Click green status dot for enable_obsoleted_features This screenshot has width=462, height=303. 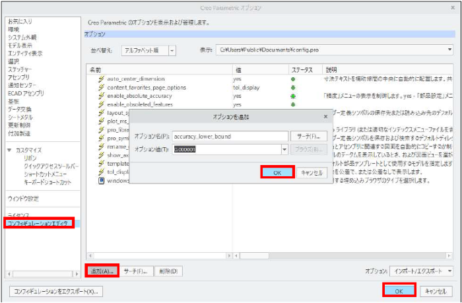tap(293, 105)
